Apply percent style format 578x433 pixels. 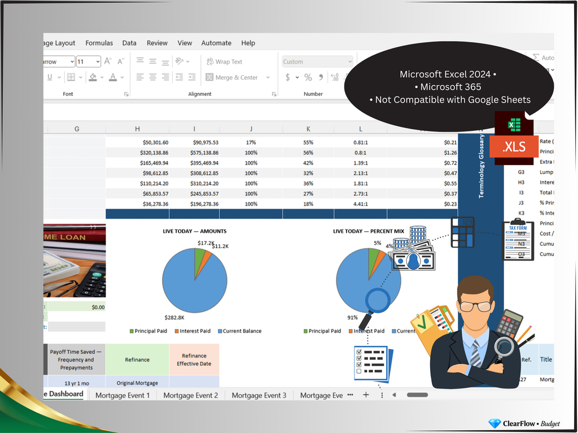pos(308,77)
